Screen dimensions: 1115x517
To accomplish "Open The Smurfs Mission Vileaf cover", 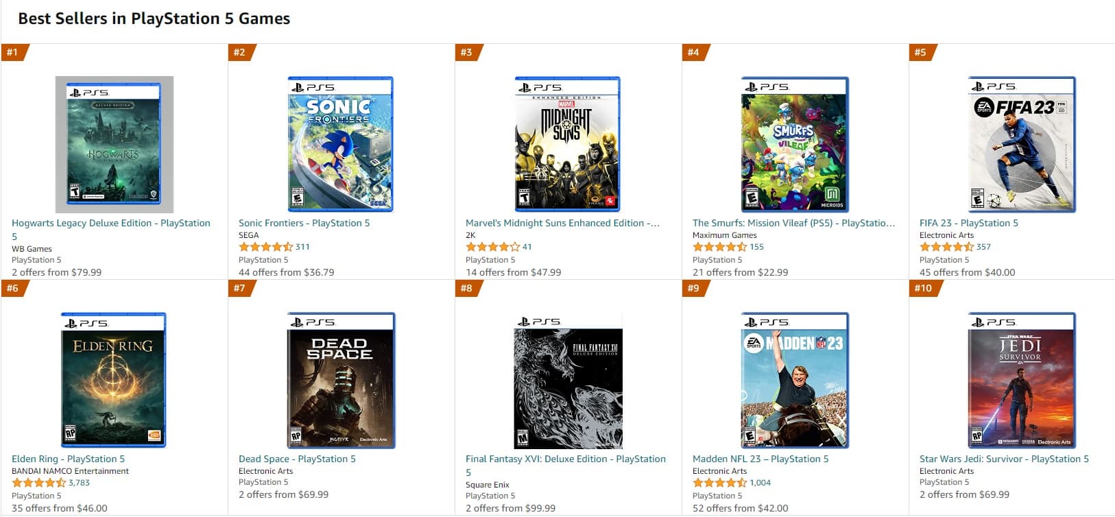I will coord(794,144).
